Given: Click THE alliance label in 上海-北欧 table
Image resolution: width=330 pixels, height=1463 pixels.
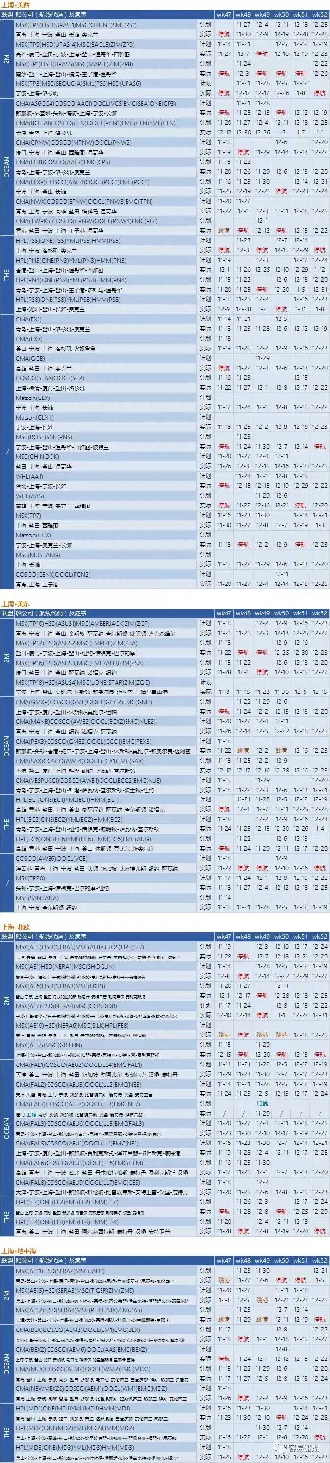Looking at the screenshot, I should 7,1217.
